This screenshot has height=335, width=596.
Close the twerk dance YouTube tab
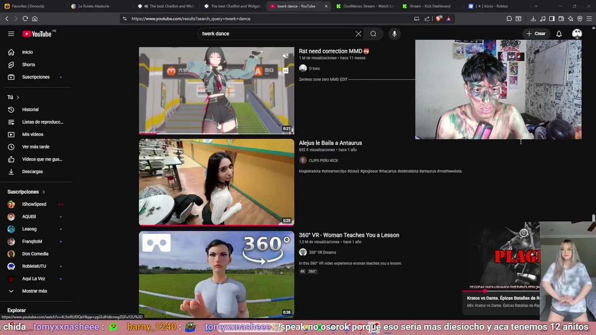tap(326, 6)
